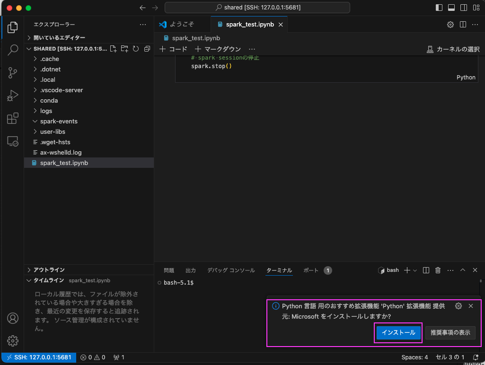Open editor more actions ellipsis
Screen dimensions: 485x365
click(475, 25)
